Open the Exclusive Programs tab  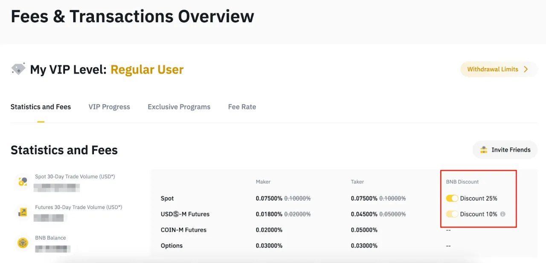click(179, 107)
